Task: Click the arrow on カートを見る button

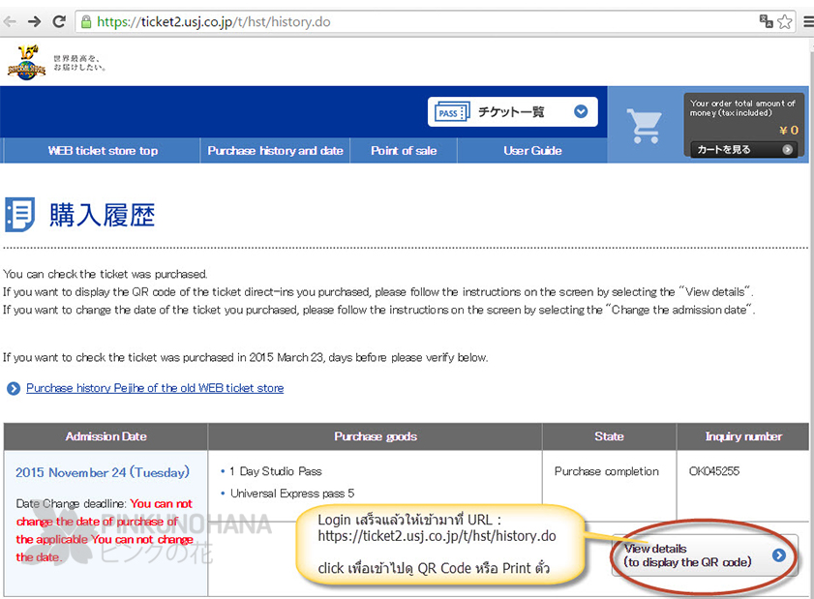Action: tap(788, 149)
